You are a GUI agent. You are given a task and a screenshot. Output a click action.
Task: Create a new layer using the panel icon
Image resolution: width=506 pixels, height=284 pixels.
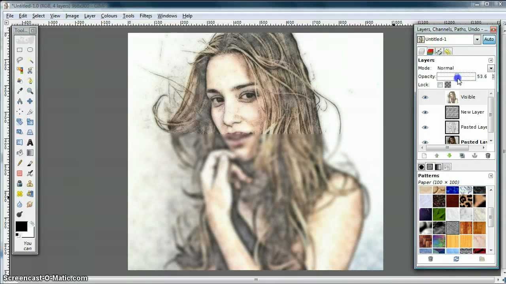424,155
